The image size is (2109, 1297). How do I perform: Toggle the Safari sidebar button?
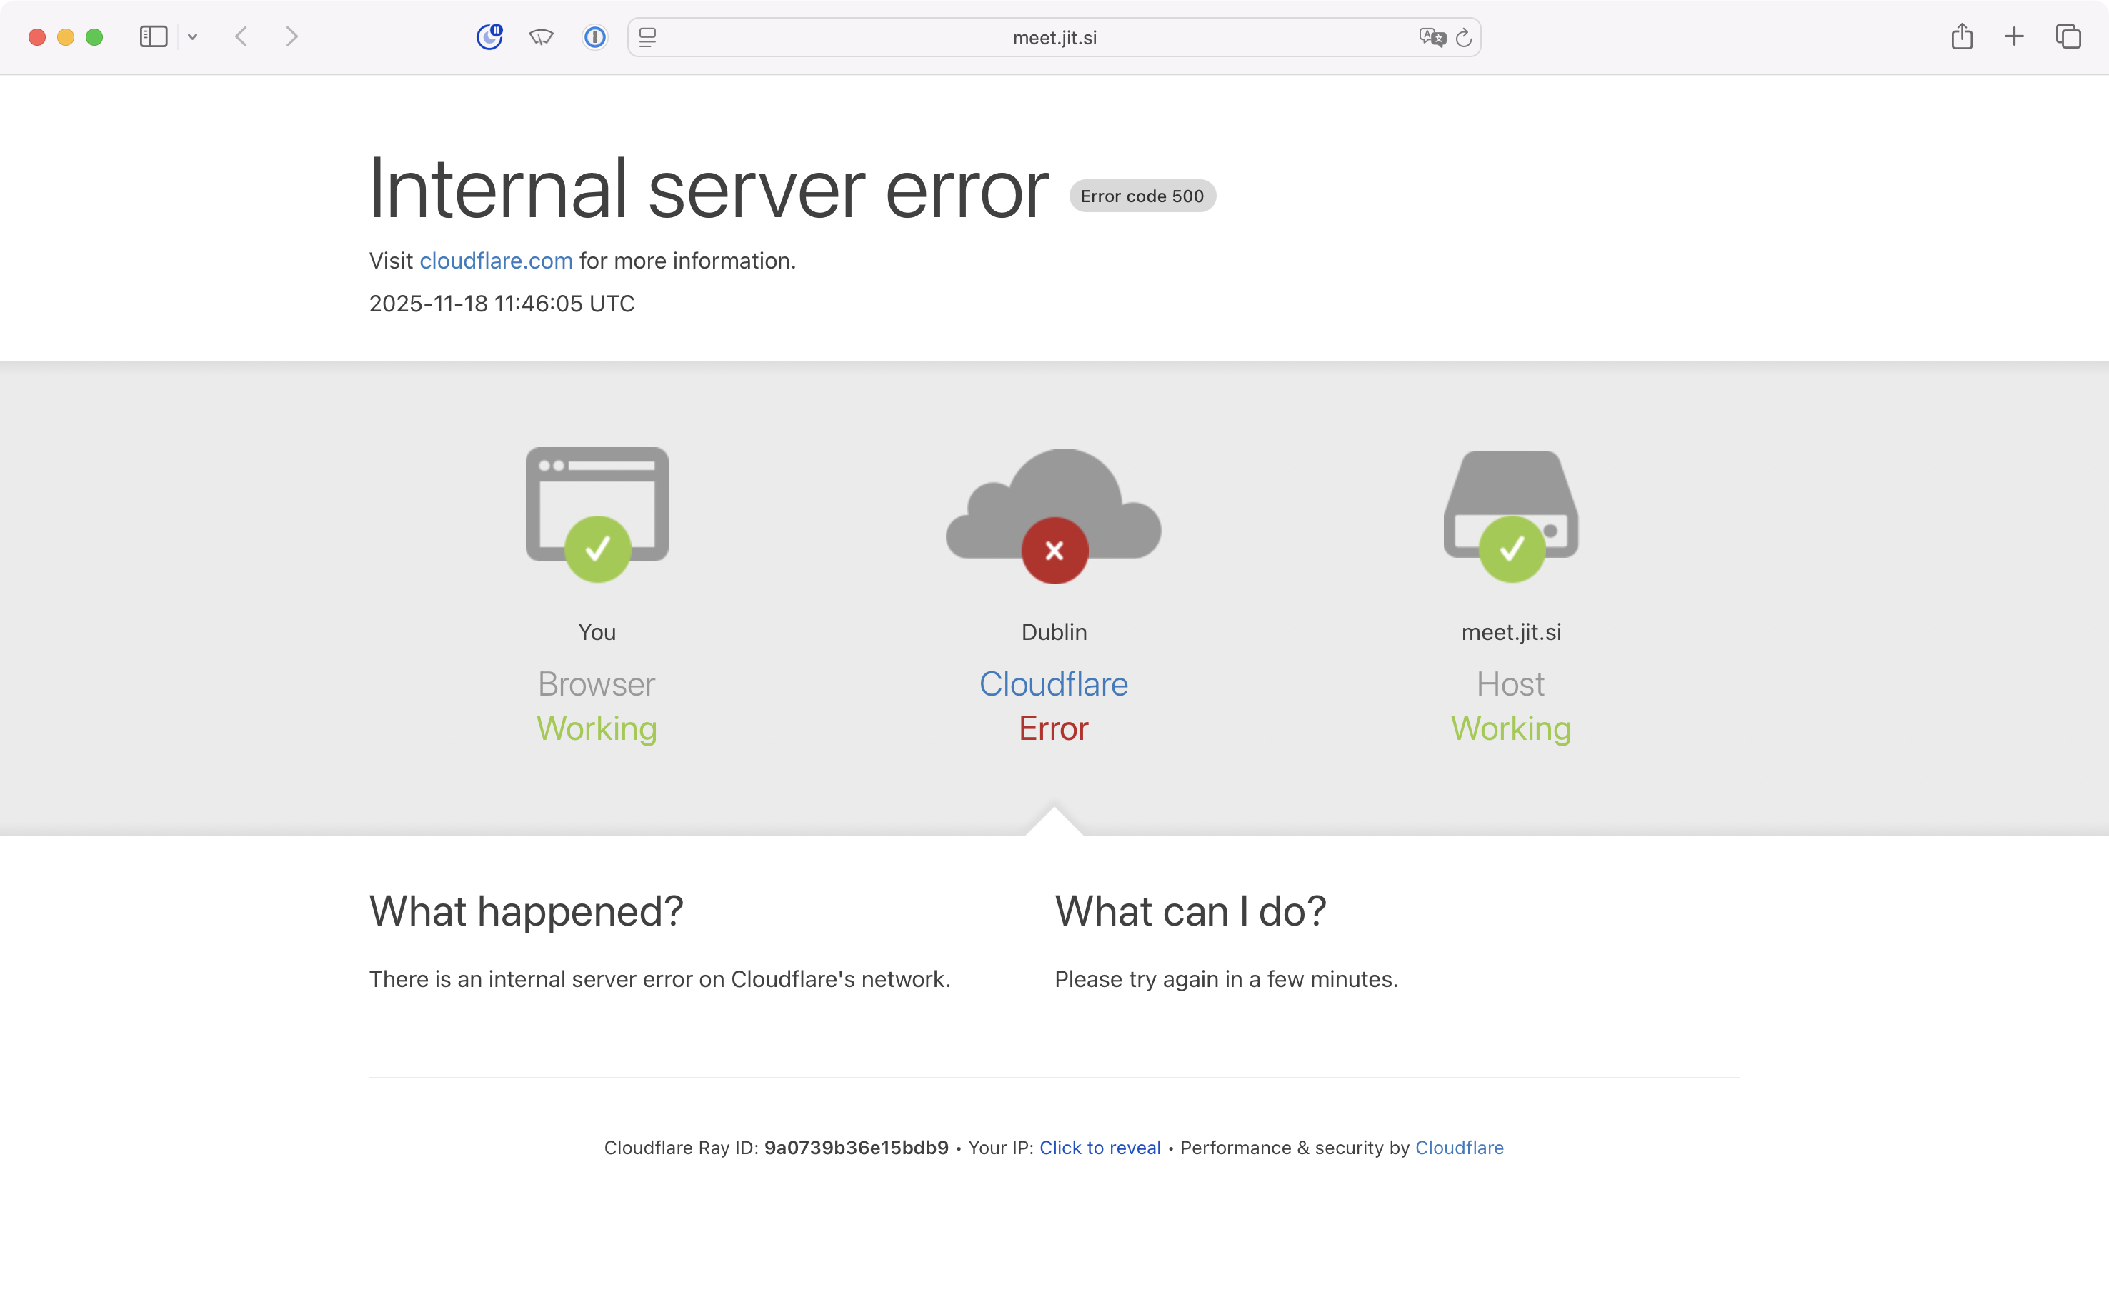[x=153, y=37]
